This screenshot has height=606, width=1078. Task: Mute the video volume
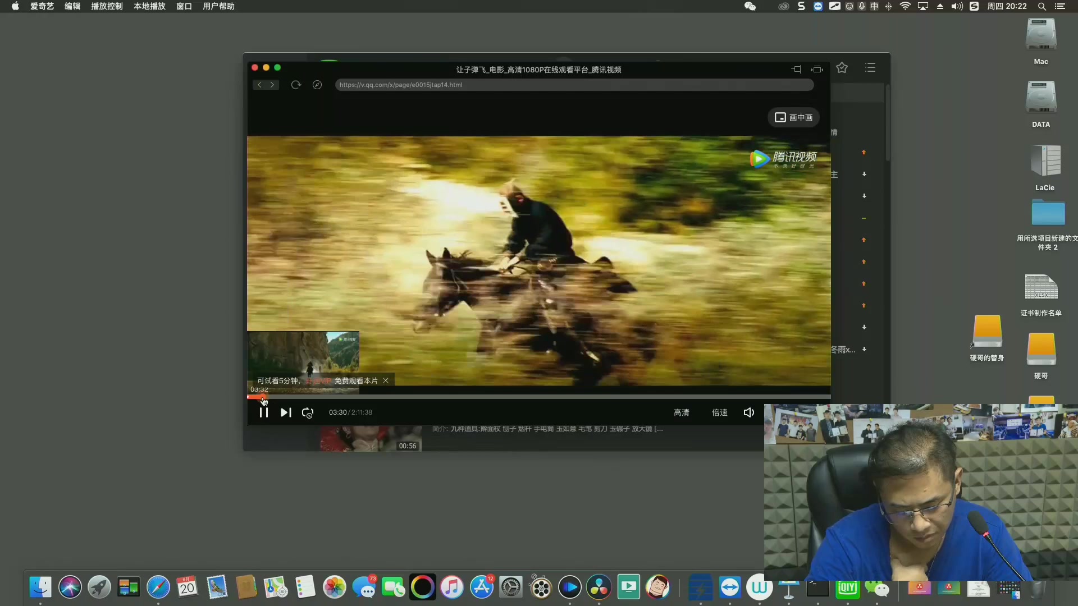(x=749, y=412)
